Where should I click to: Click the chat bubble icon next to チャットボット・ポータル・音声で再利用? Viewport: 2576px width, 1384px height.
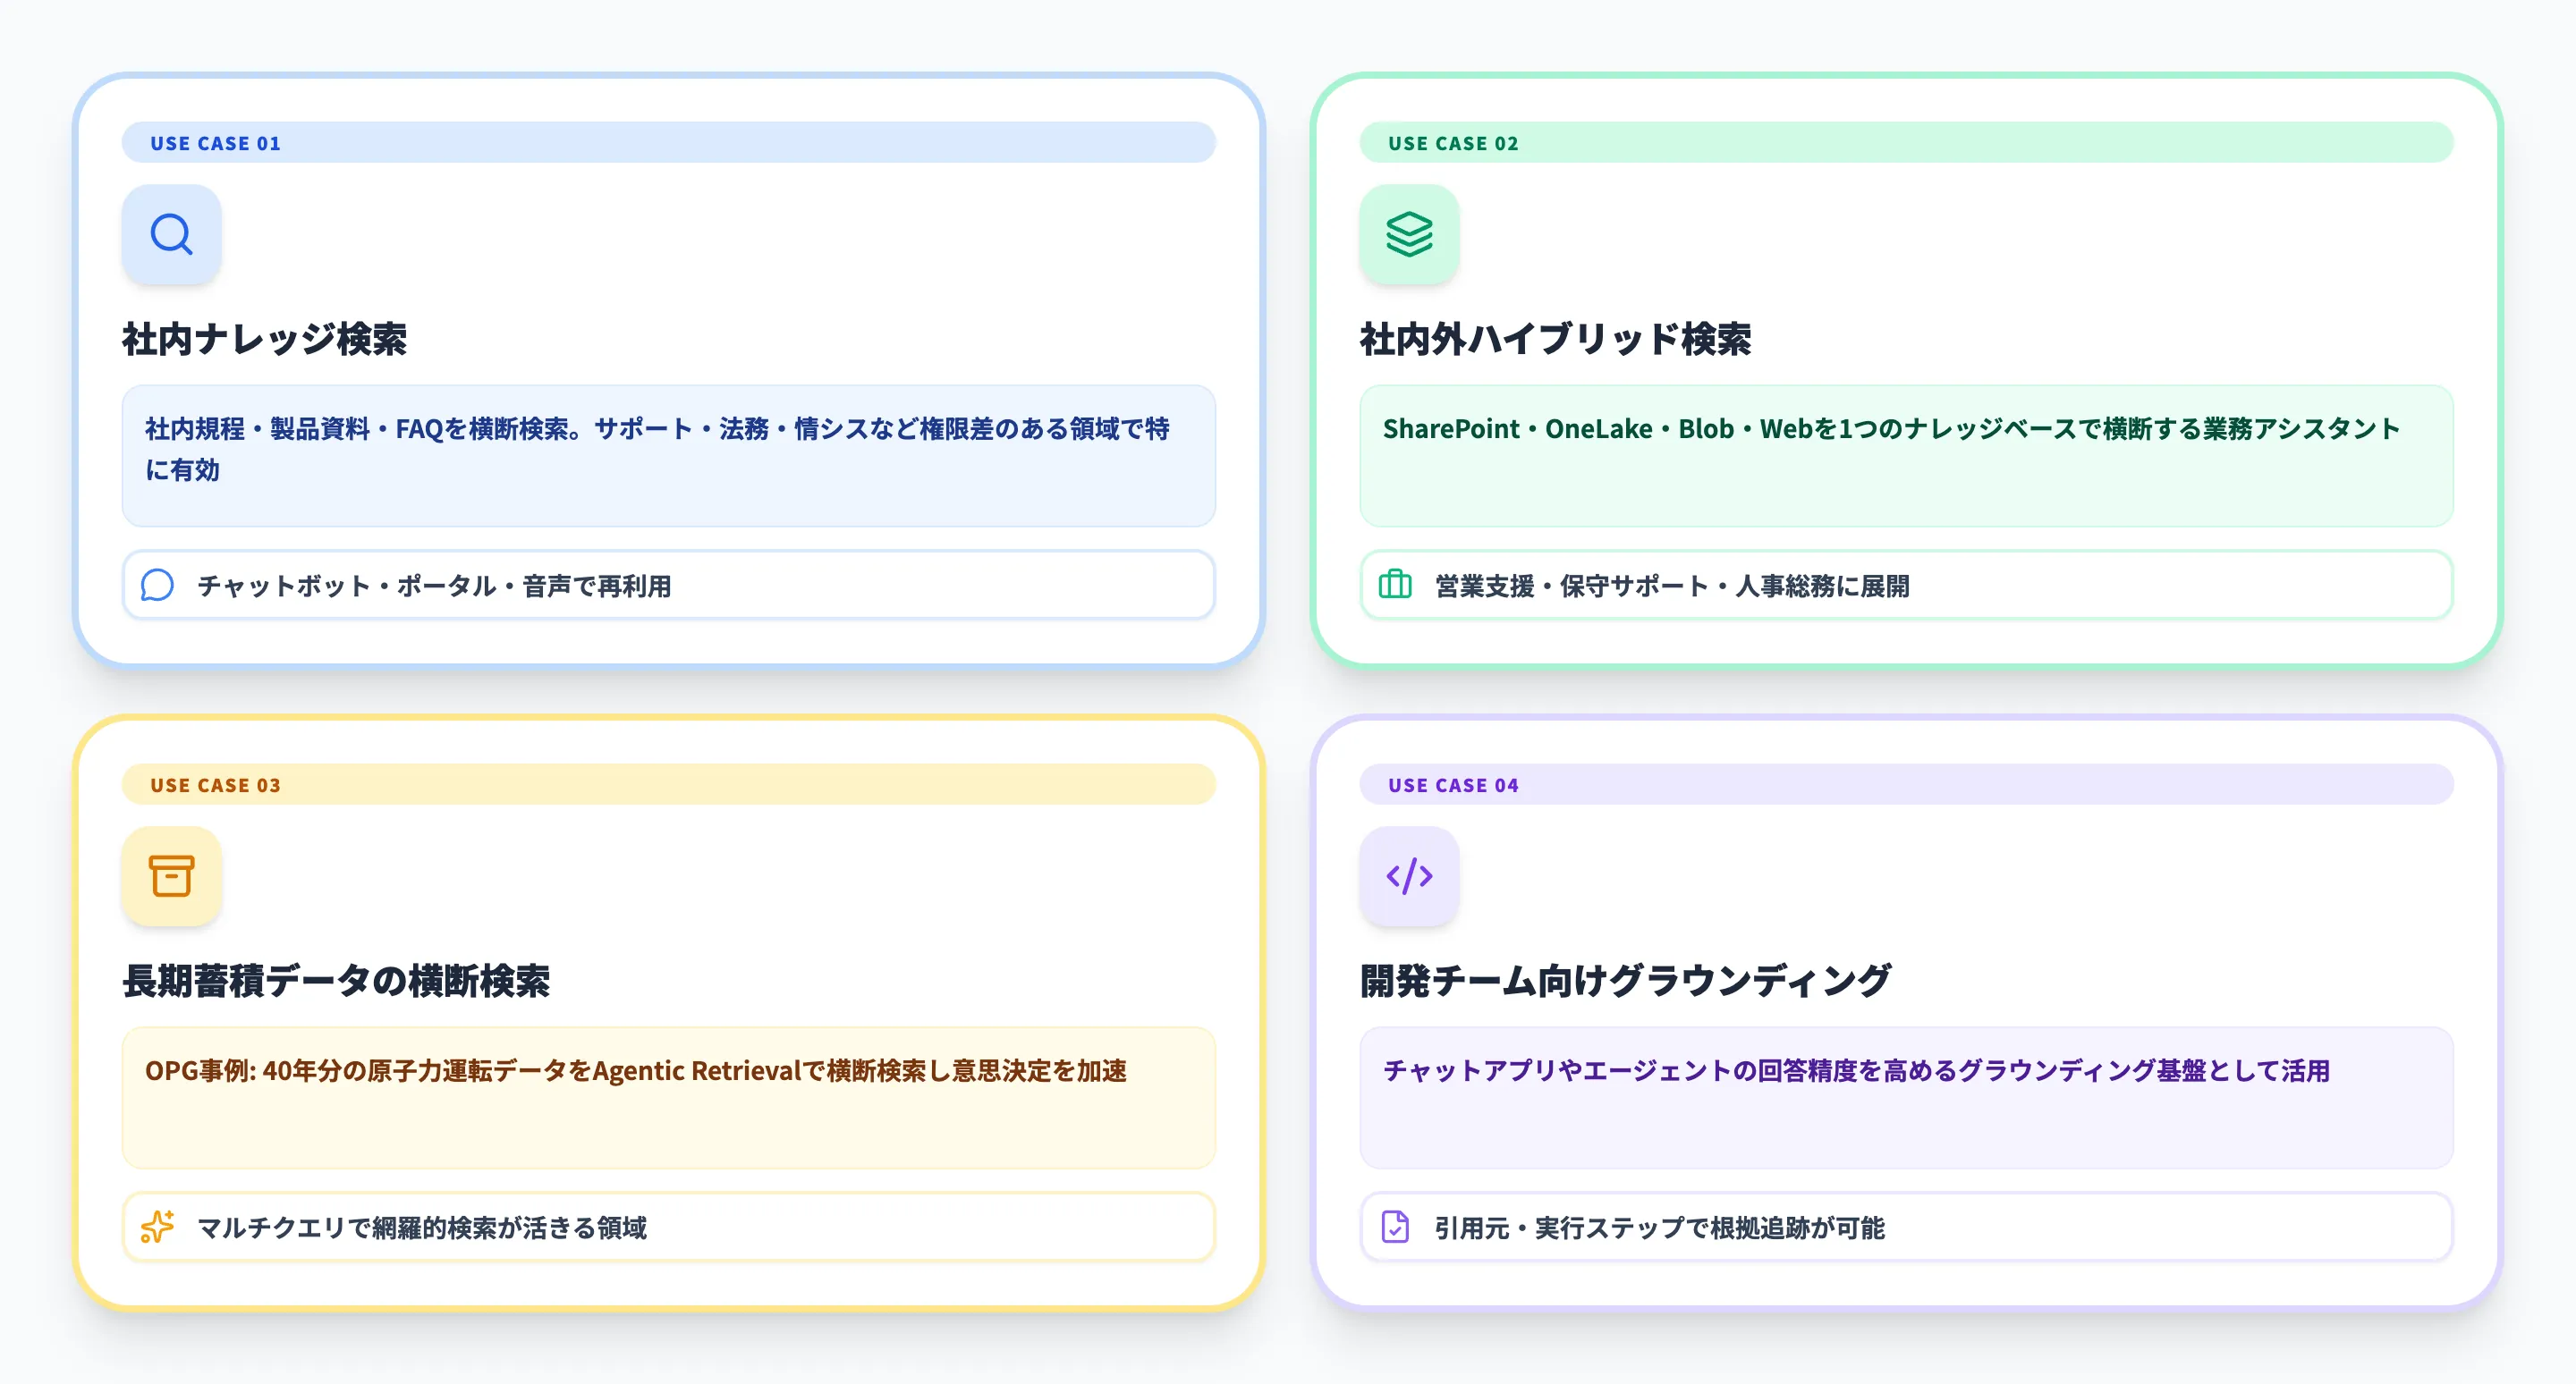(157, 587)
